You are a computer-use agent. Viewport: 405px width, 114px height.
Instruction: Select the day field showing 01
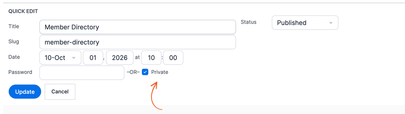pos(93,58)
